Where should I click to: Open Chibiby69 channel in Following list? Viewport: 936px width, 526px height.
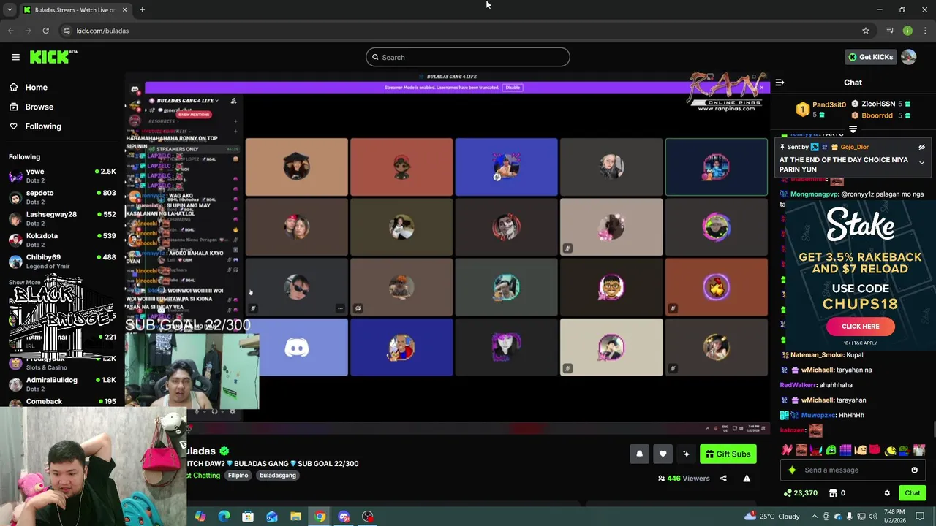coord(62,261)
